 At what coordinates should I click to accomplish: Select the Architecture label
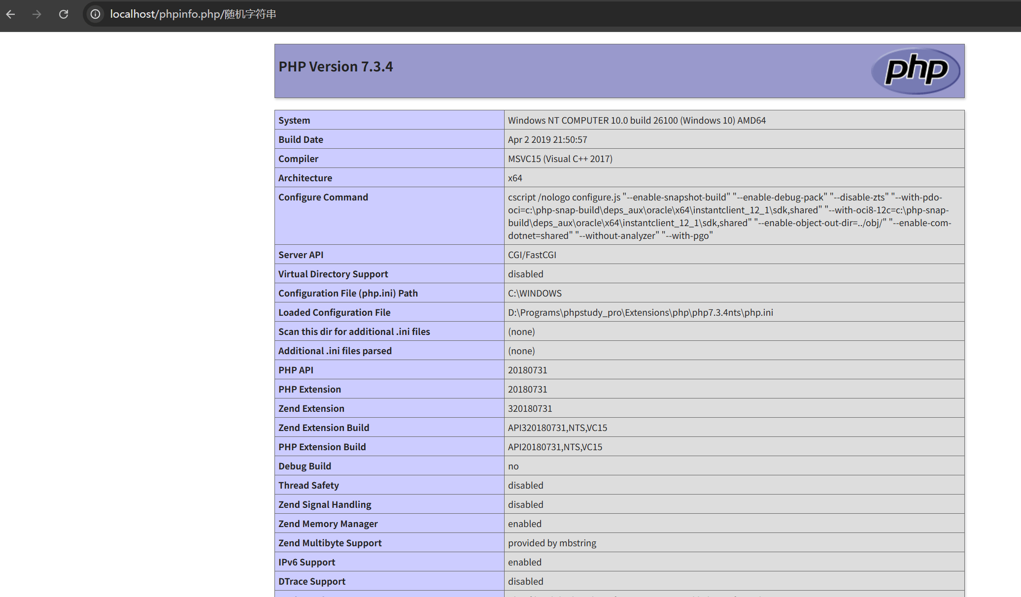coord(305,178)
